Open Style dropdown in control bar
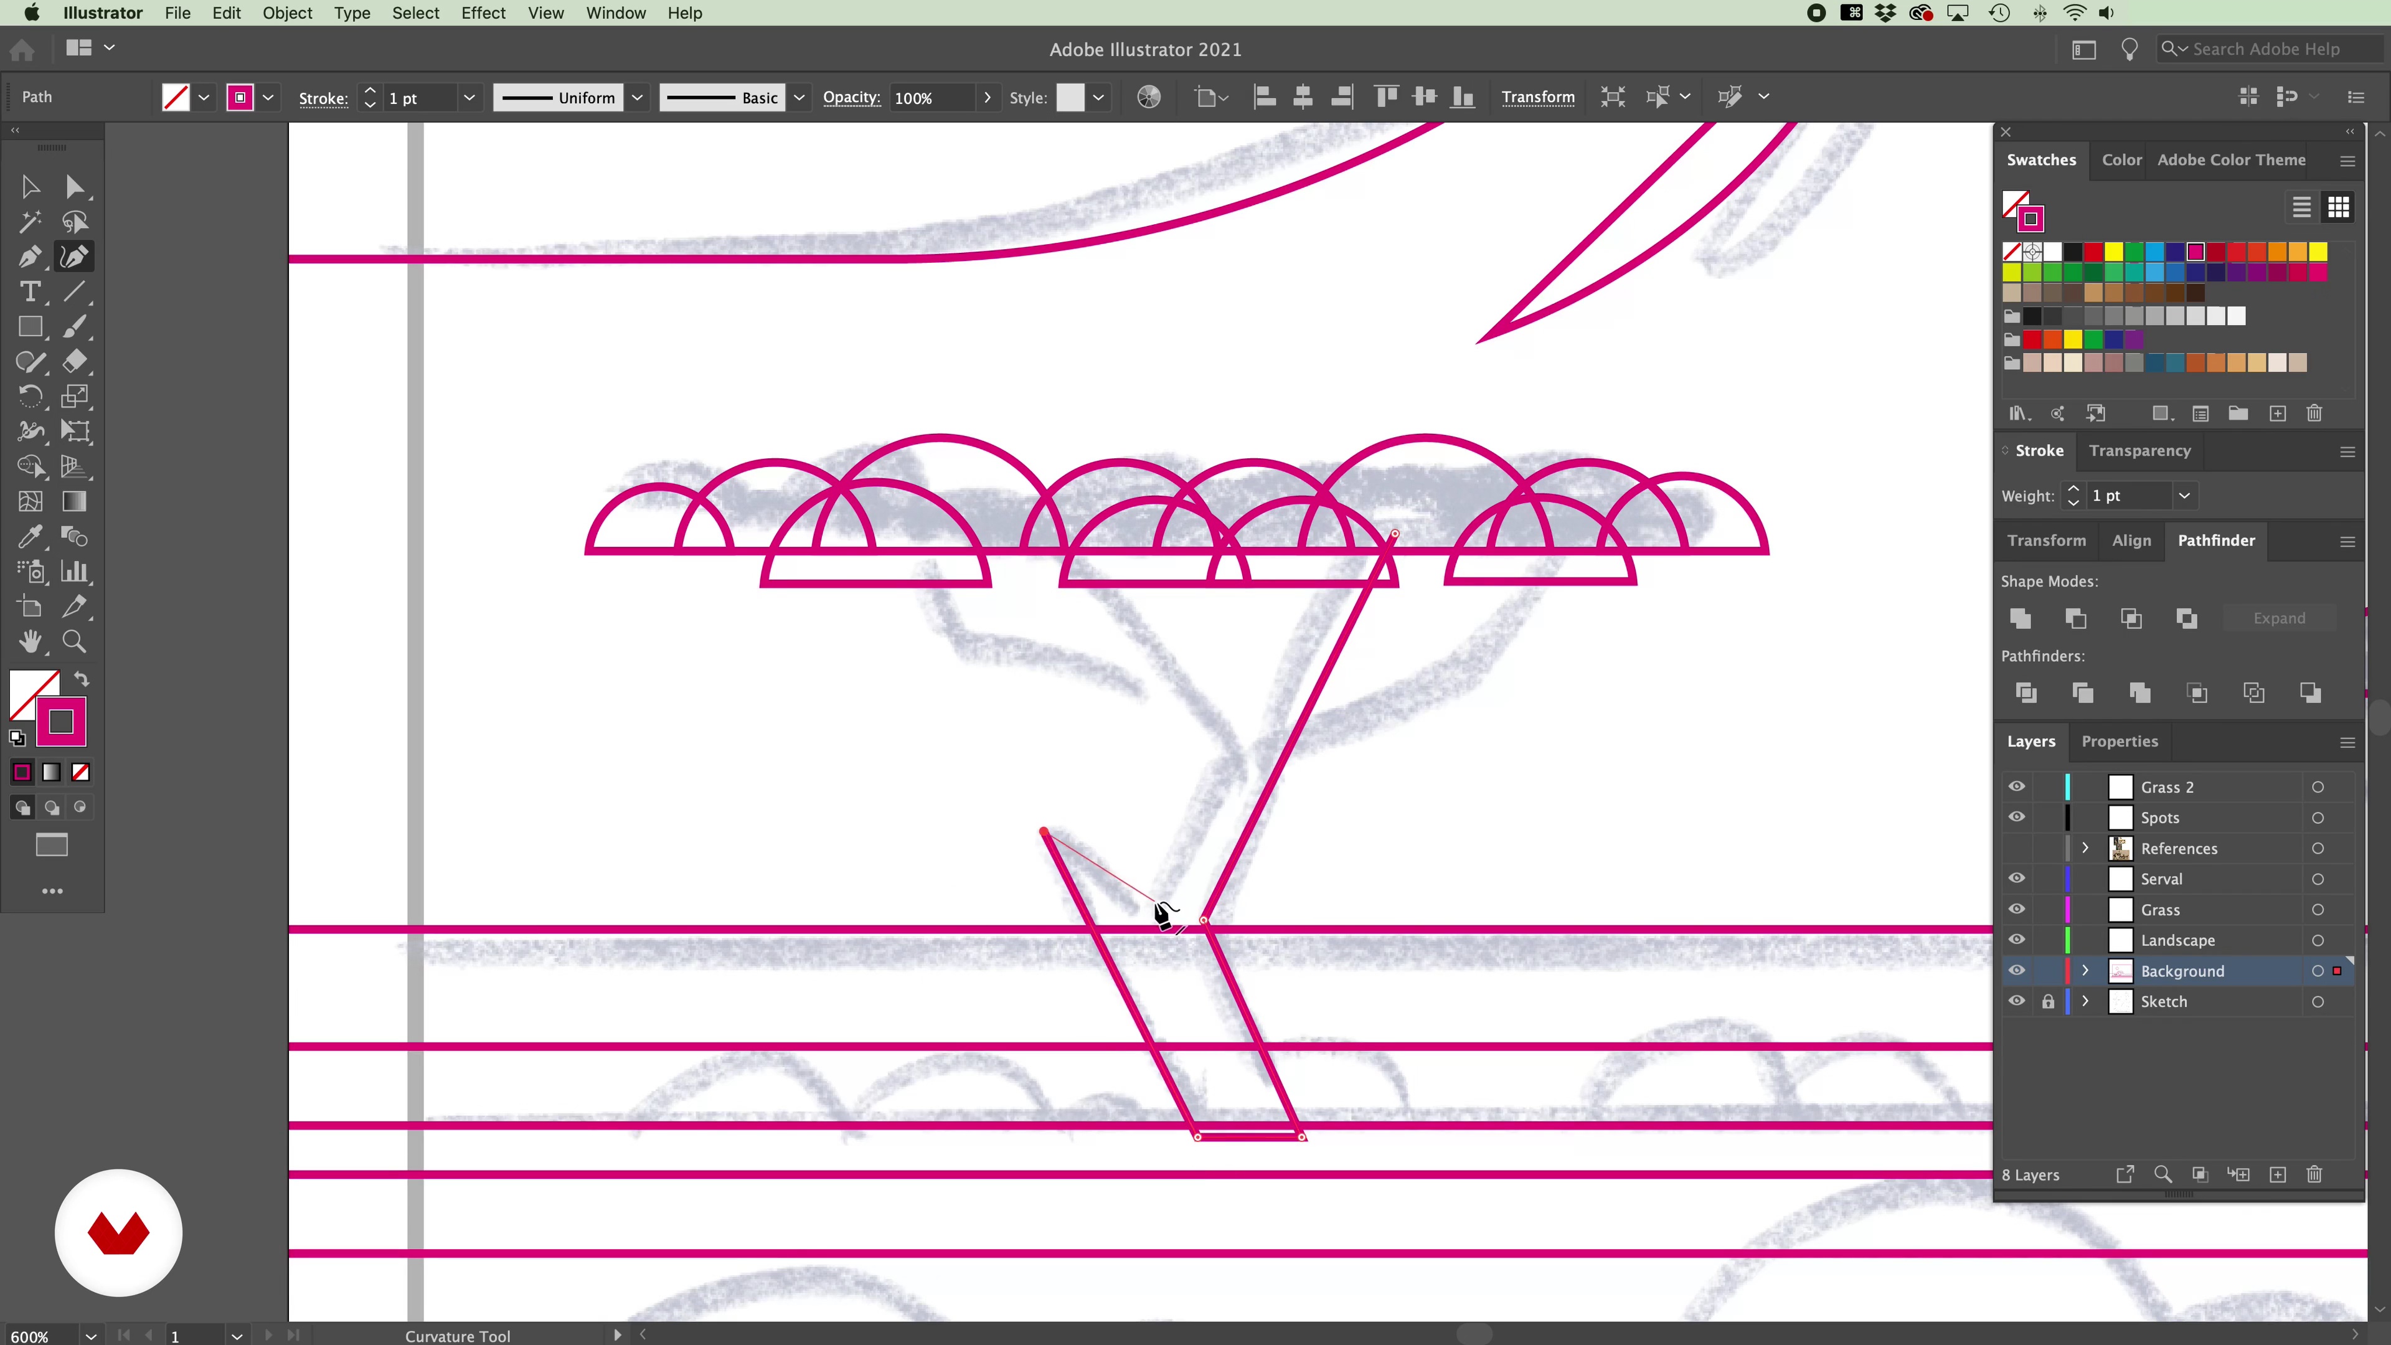2391x1345 pixels. 1098,98
